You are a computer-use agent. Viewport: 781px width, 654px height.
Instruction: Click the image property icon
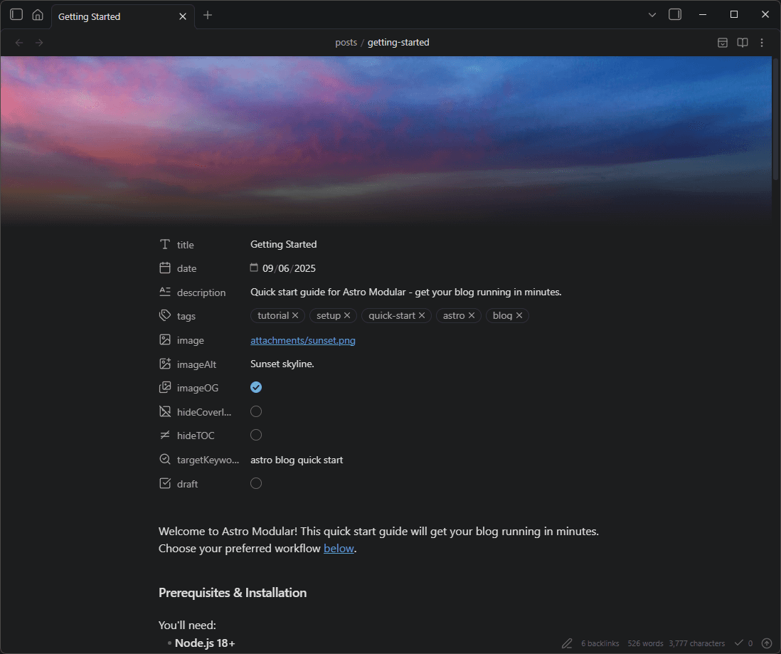coord(164,339)
